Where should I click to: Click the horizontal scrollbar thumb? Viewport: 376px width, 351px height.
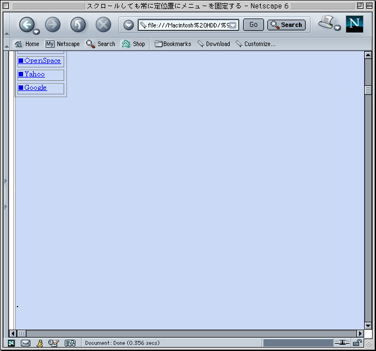coord(21,334)
